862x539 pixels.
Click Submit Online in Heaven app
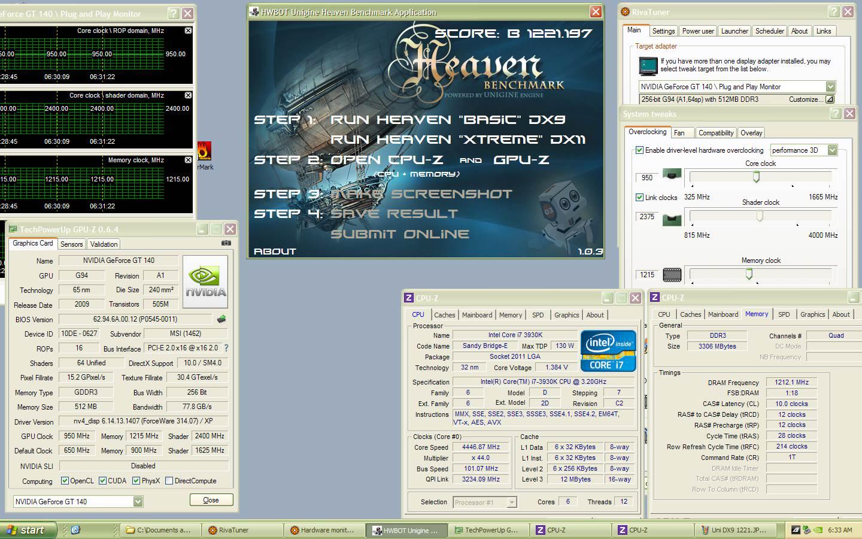coord(400,234)
